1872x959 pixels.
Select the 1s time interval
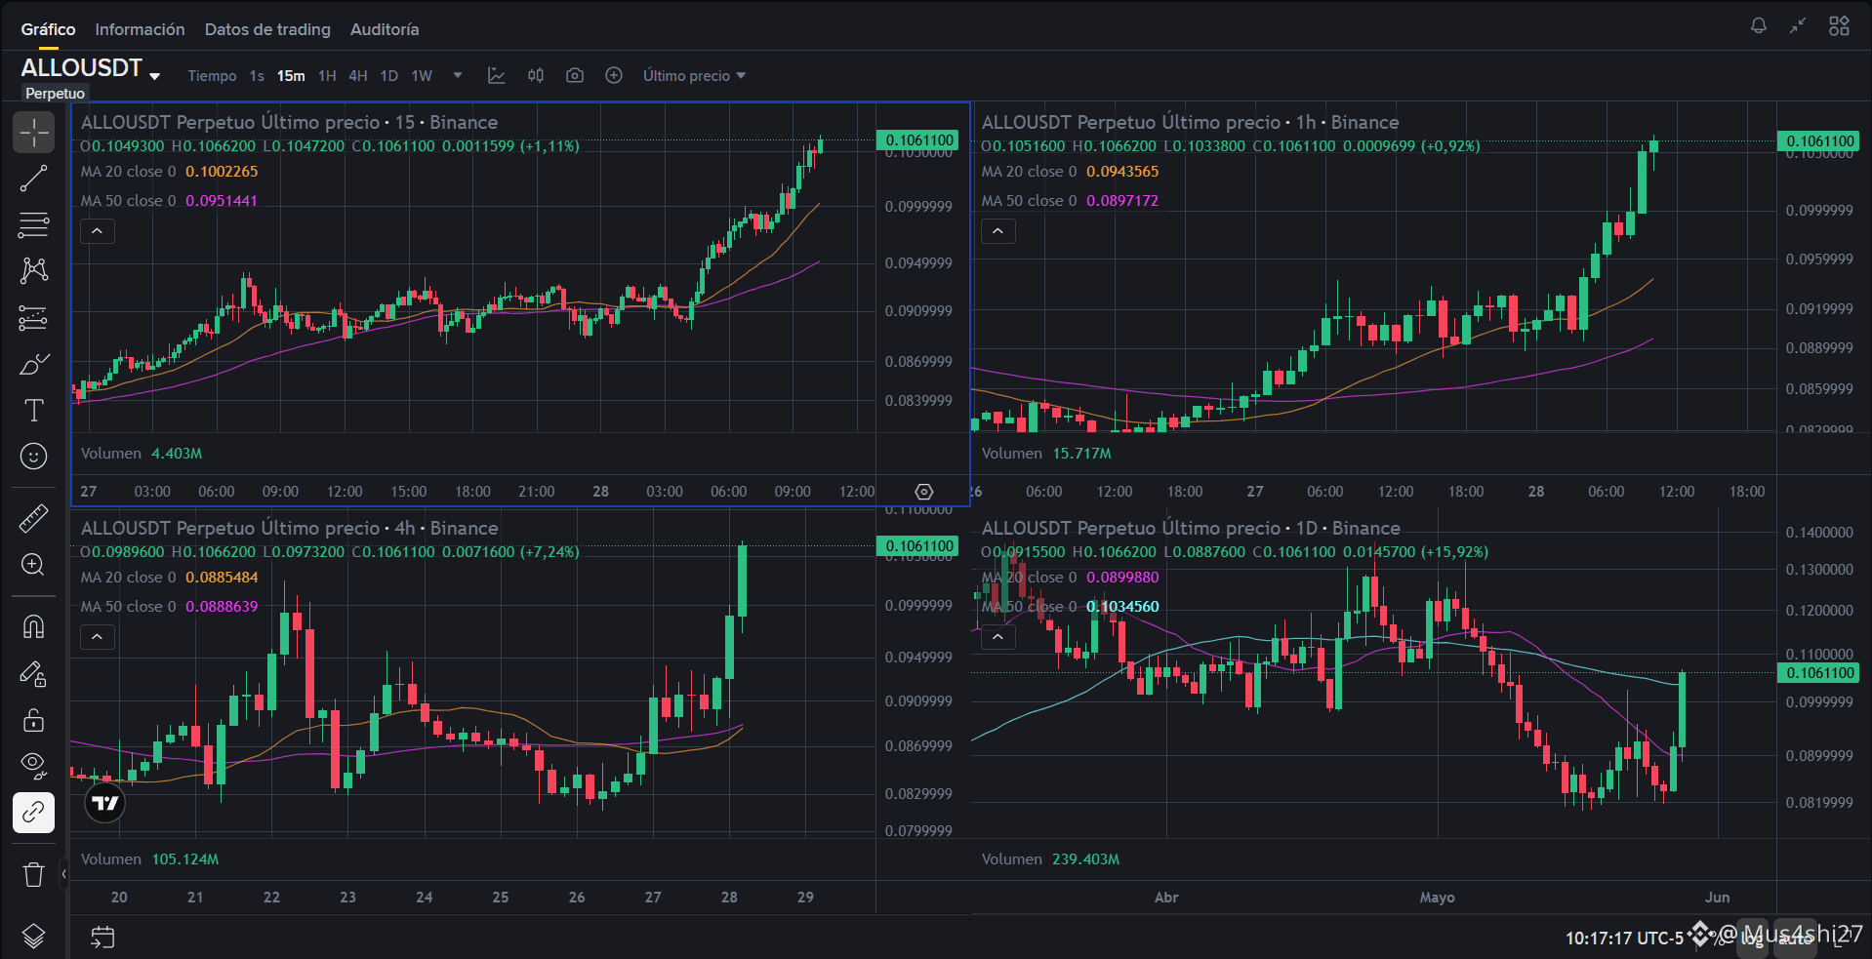coord(257,75)
